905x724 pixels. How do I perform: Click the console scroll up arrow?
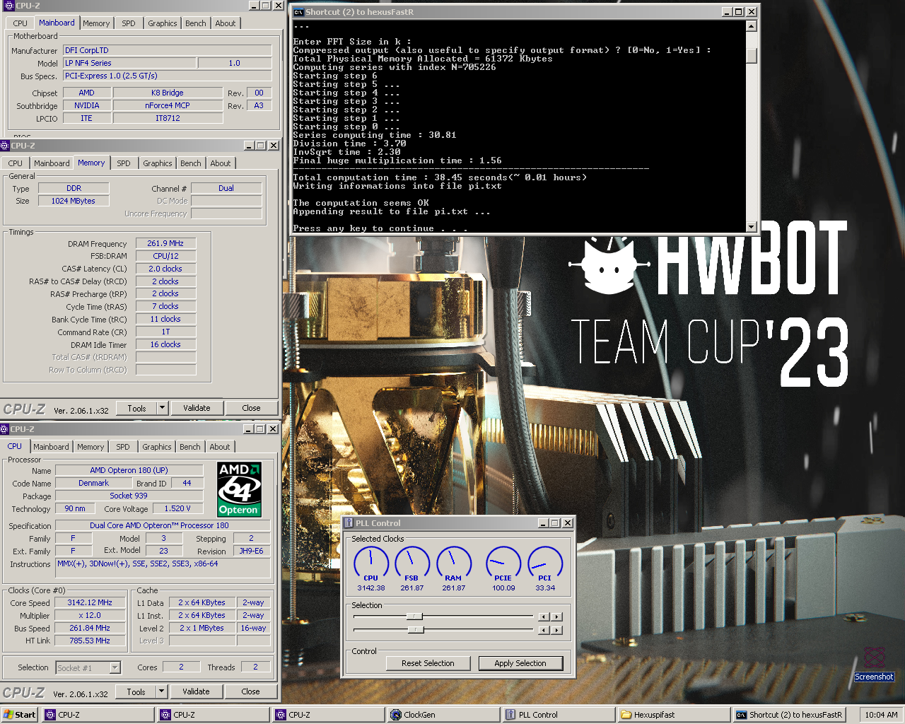752,26
